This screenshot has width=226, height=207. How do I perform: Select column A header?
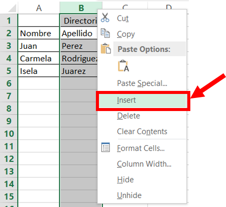click(39, 8)
